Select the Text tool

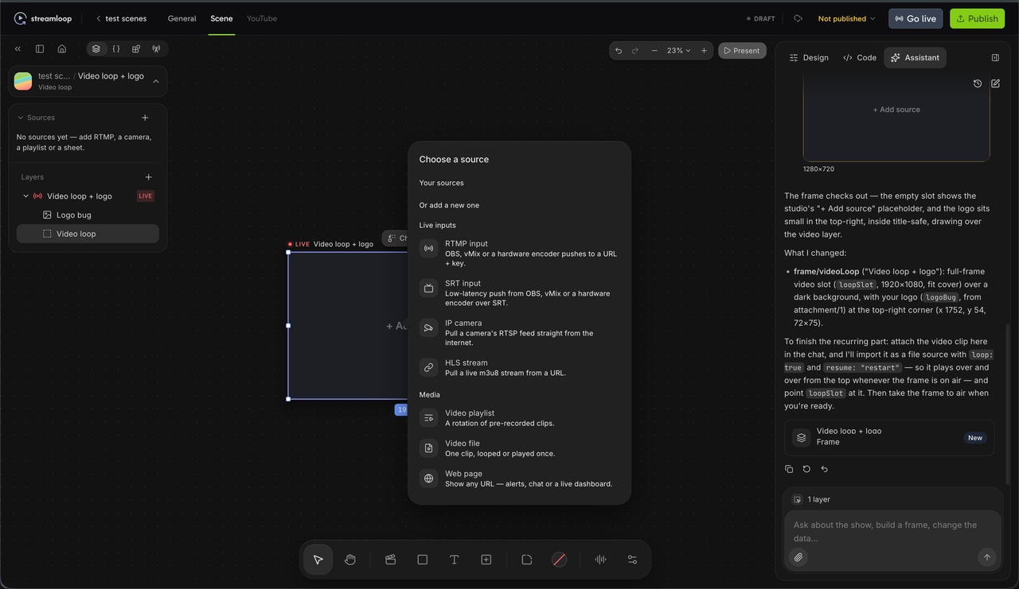pos(455,560)
